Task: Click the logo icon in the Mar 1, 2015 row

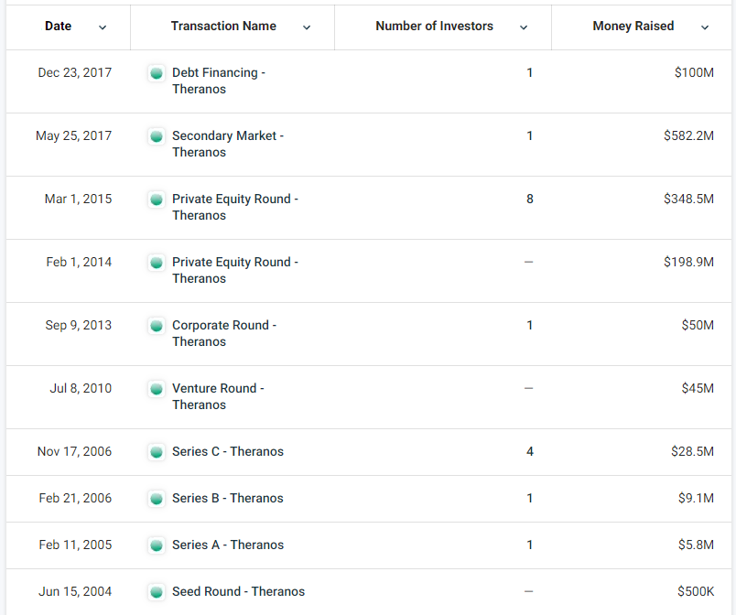Action: click(157, 200)
